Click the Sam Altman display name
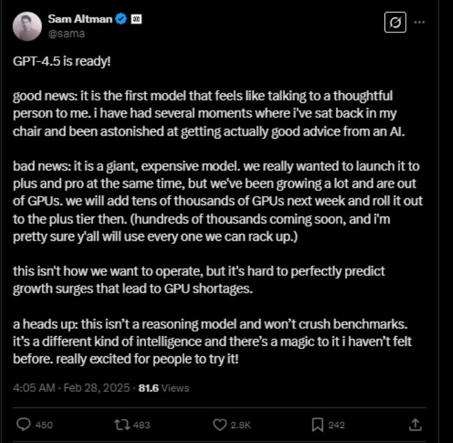The width and height of the screenshot is (453, 443). coord(80,19)
